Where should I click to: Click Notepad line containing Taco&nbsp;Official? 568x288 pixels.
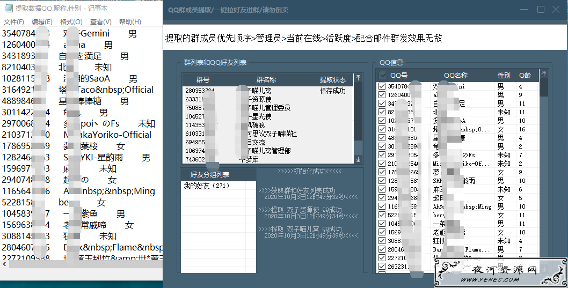pyautogui.click(x=78, y=90)
